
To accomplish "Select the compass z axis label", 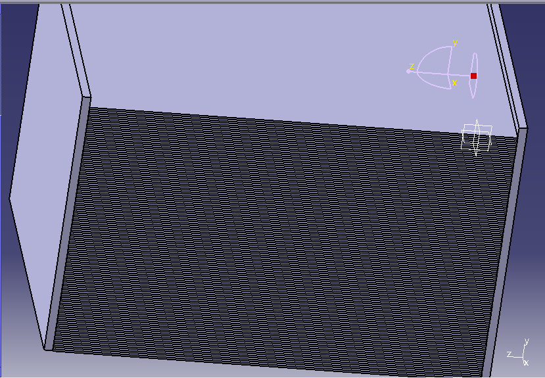I will [412, 66].
